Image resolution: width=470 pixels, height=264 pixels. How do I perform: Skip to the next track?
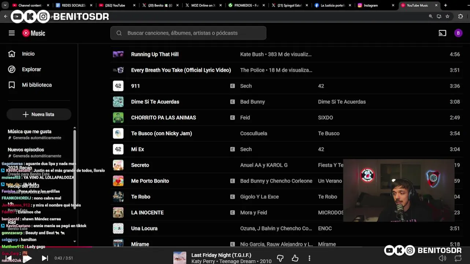45,258
